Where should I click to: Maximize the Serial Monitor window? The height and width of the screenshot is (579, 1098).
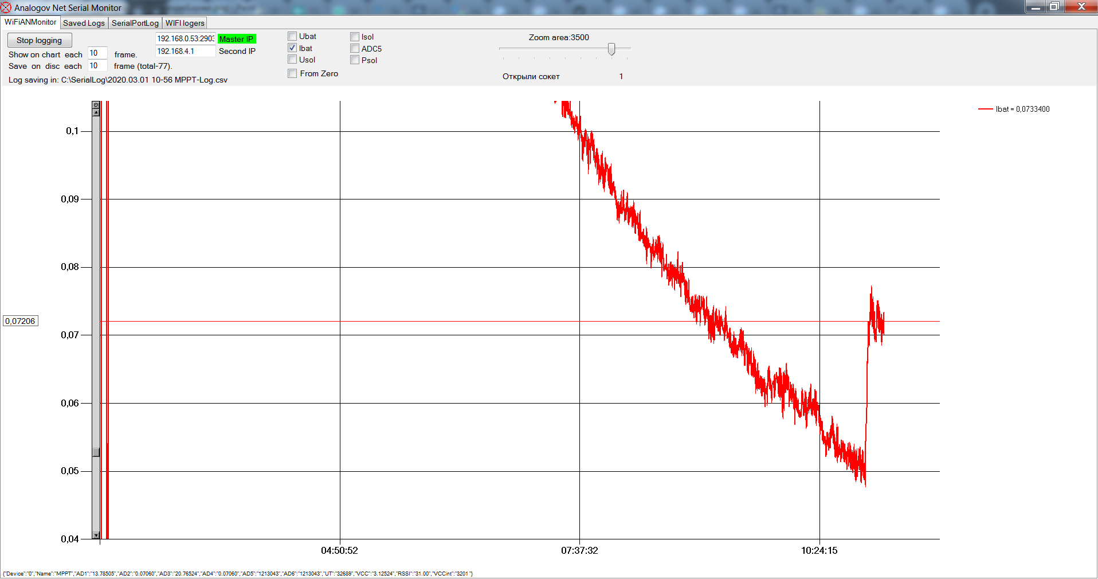coord(1054,7)
